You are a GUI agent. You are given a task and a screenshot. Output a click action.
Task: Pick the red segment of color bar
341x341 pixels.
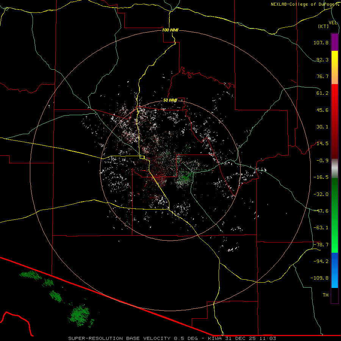click(335, 121)
